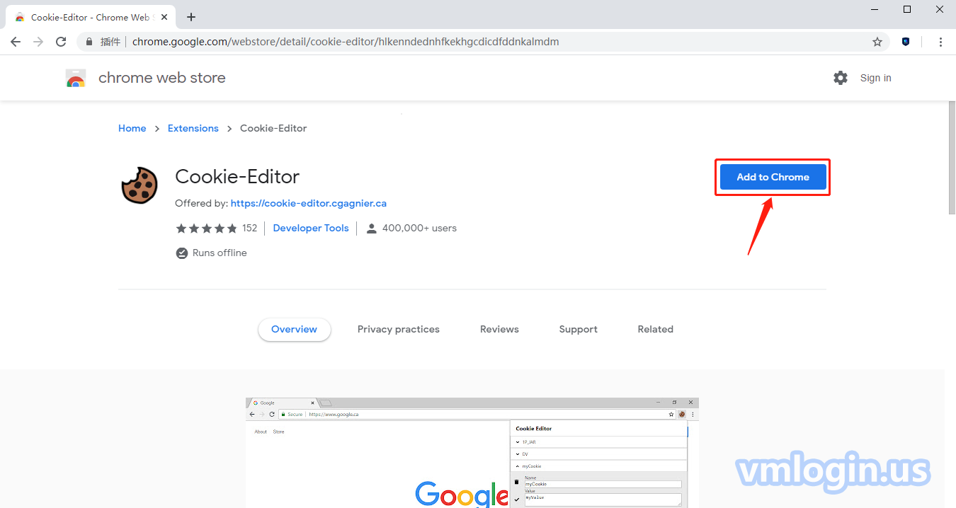Bookmark this page with star icon
956x508 pixels.
click(x=877, y=42)
